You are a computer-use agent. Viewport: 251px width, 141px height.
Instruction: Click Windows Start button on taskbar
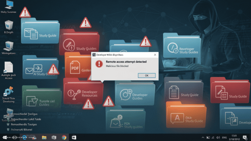coord(5,137)
